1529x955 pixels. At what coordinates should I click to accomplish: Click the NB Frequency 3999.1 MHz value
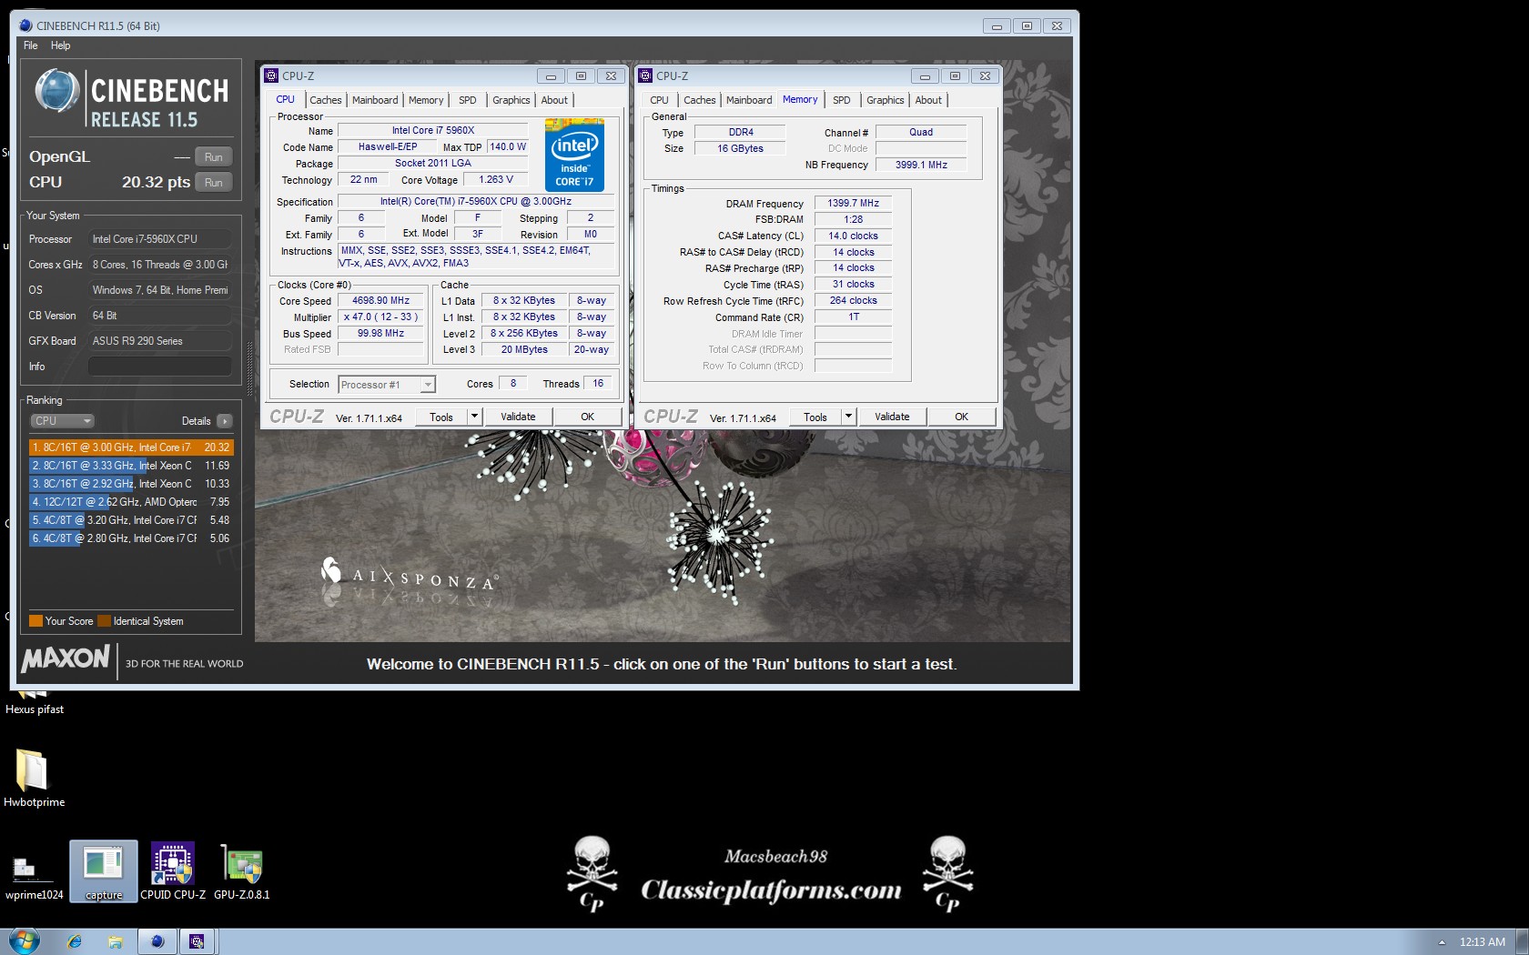click(x=921, y=166)
